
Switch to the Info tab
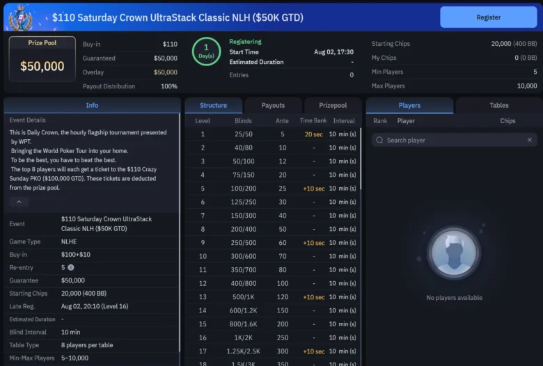pyautogui.click(x=92, y=105)
